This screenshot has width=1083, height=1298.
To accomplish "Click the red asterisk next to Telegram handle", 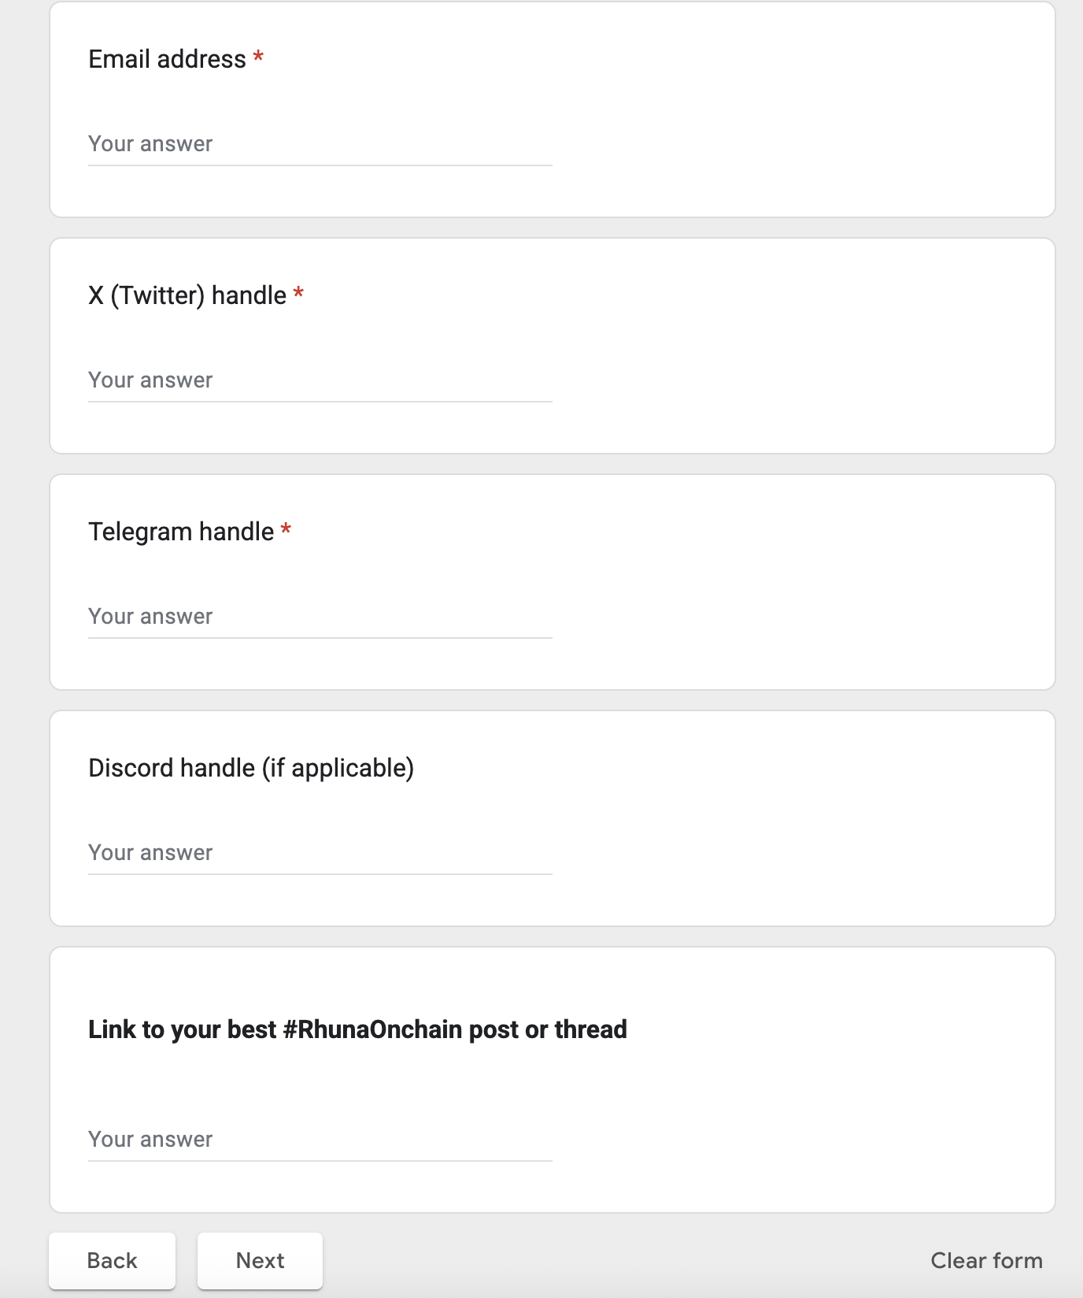I will tap(286, 531).
